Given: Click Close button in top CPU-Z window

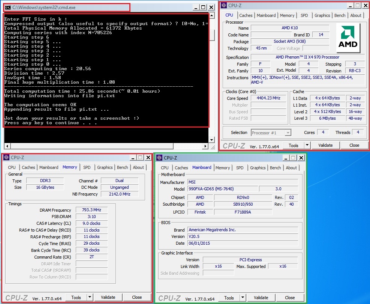Looking at the screenshot, I should 354,145.
